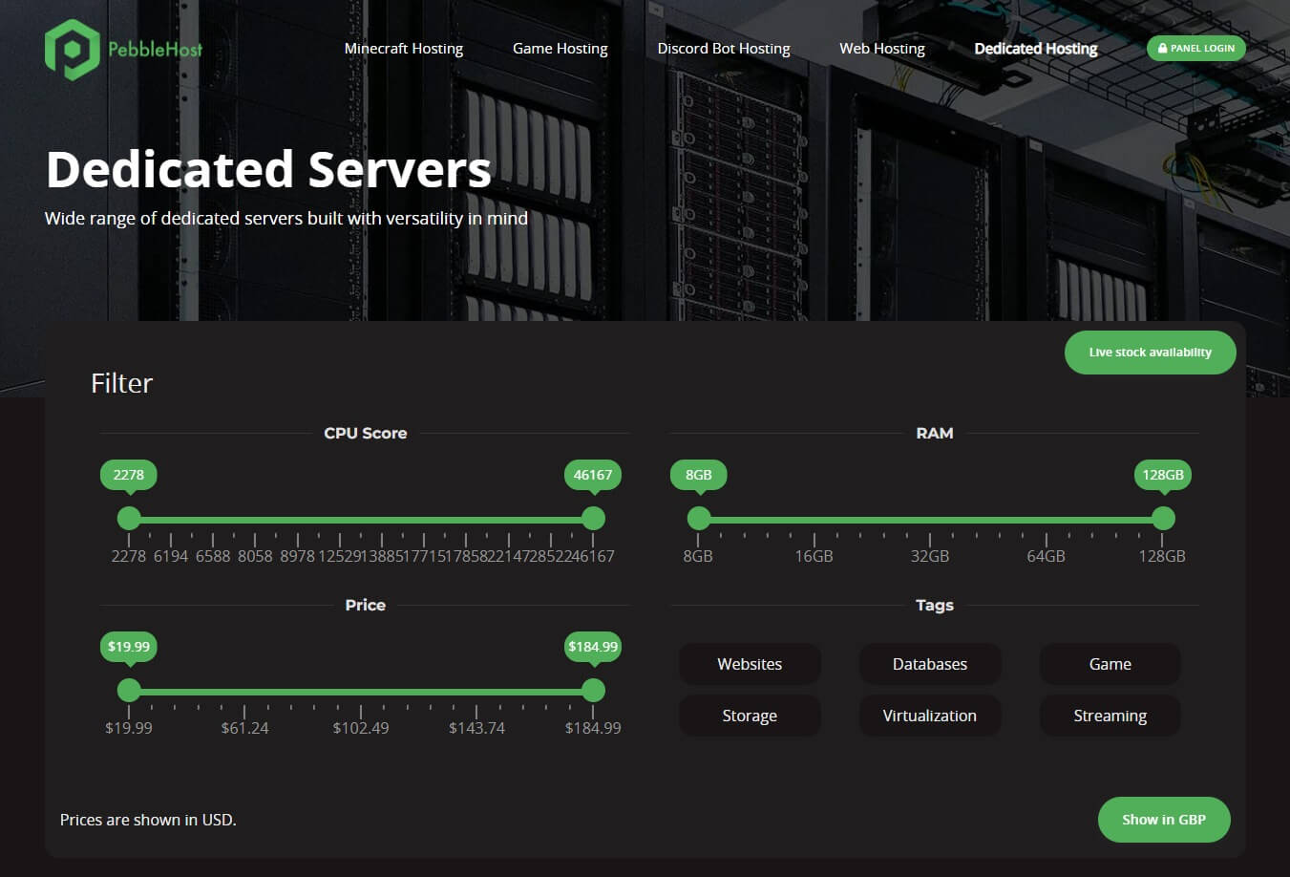Viewport: 1290px width, 877px height.
Task: Switch prices with Show in GBP
Action: (1164, 820)
